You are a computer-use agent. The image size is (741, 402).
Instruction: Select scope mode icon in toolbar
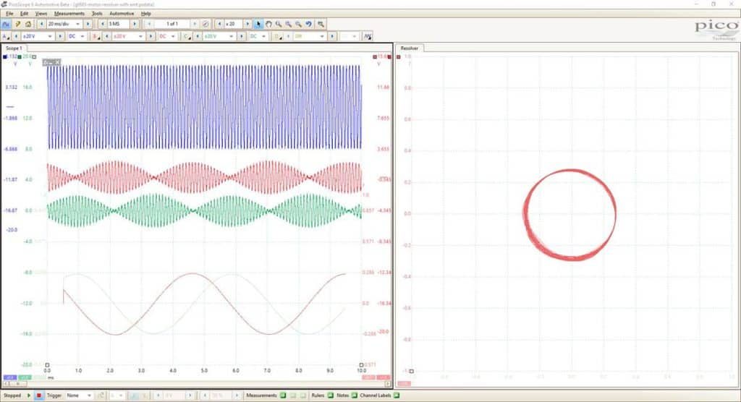click(6, 24)
